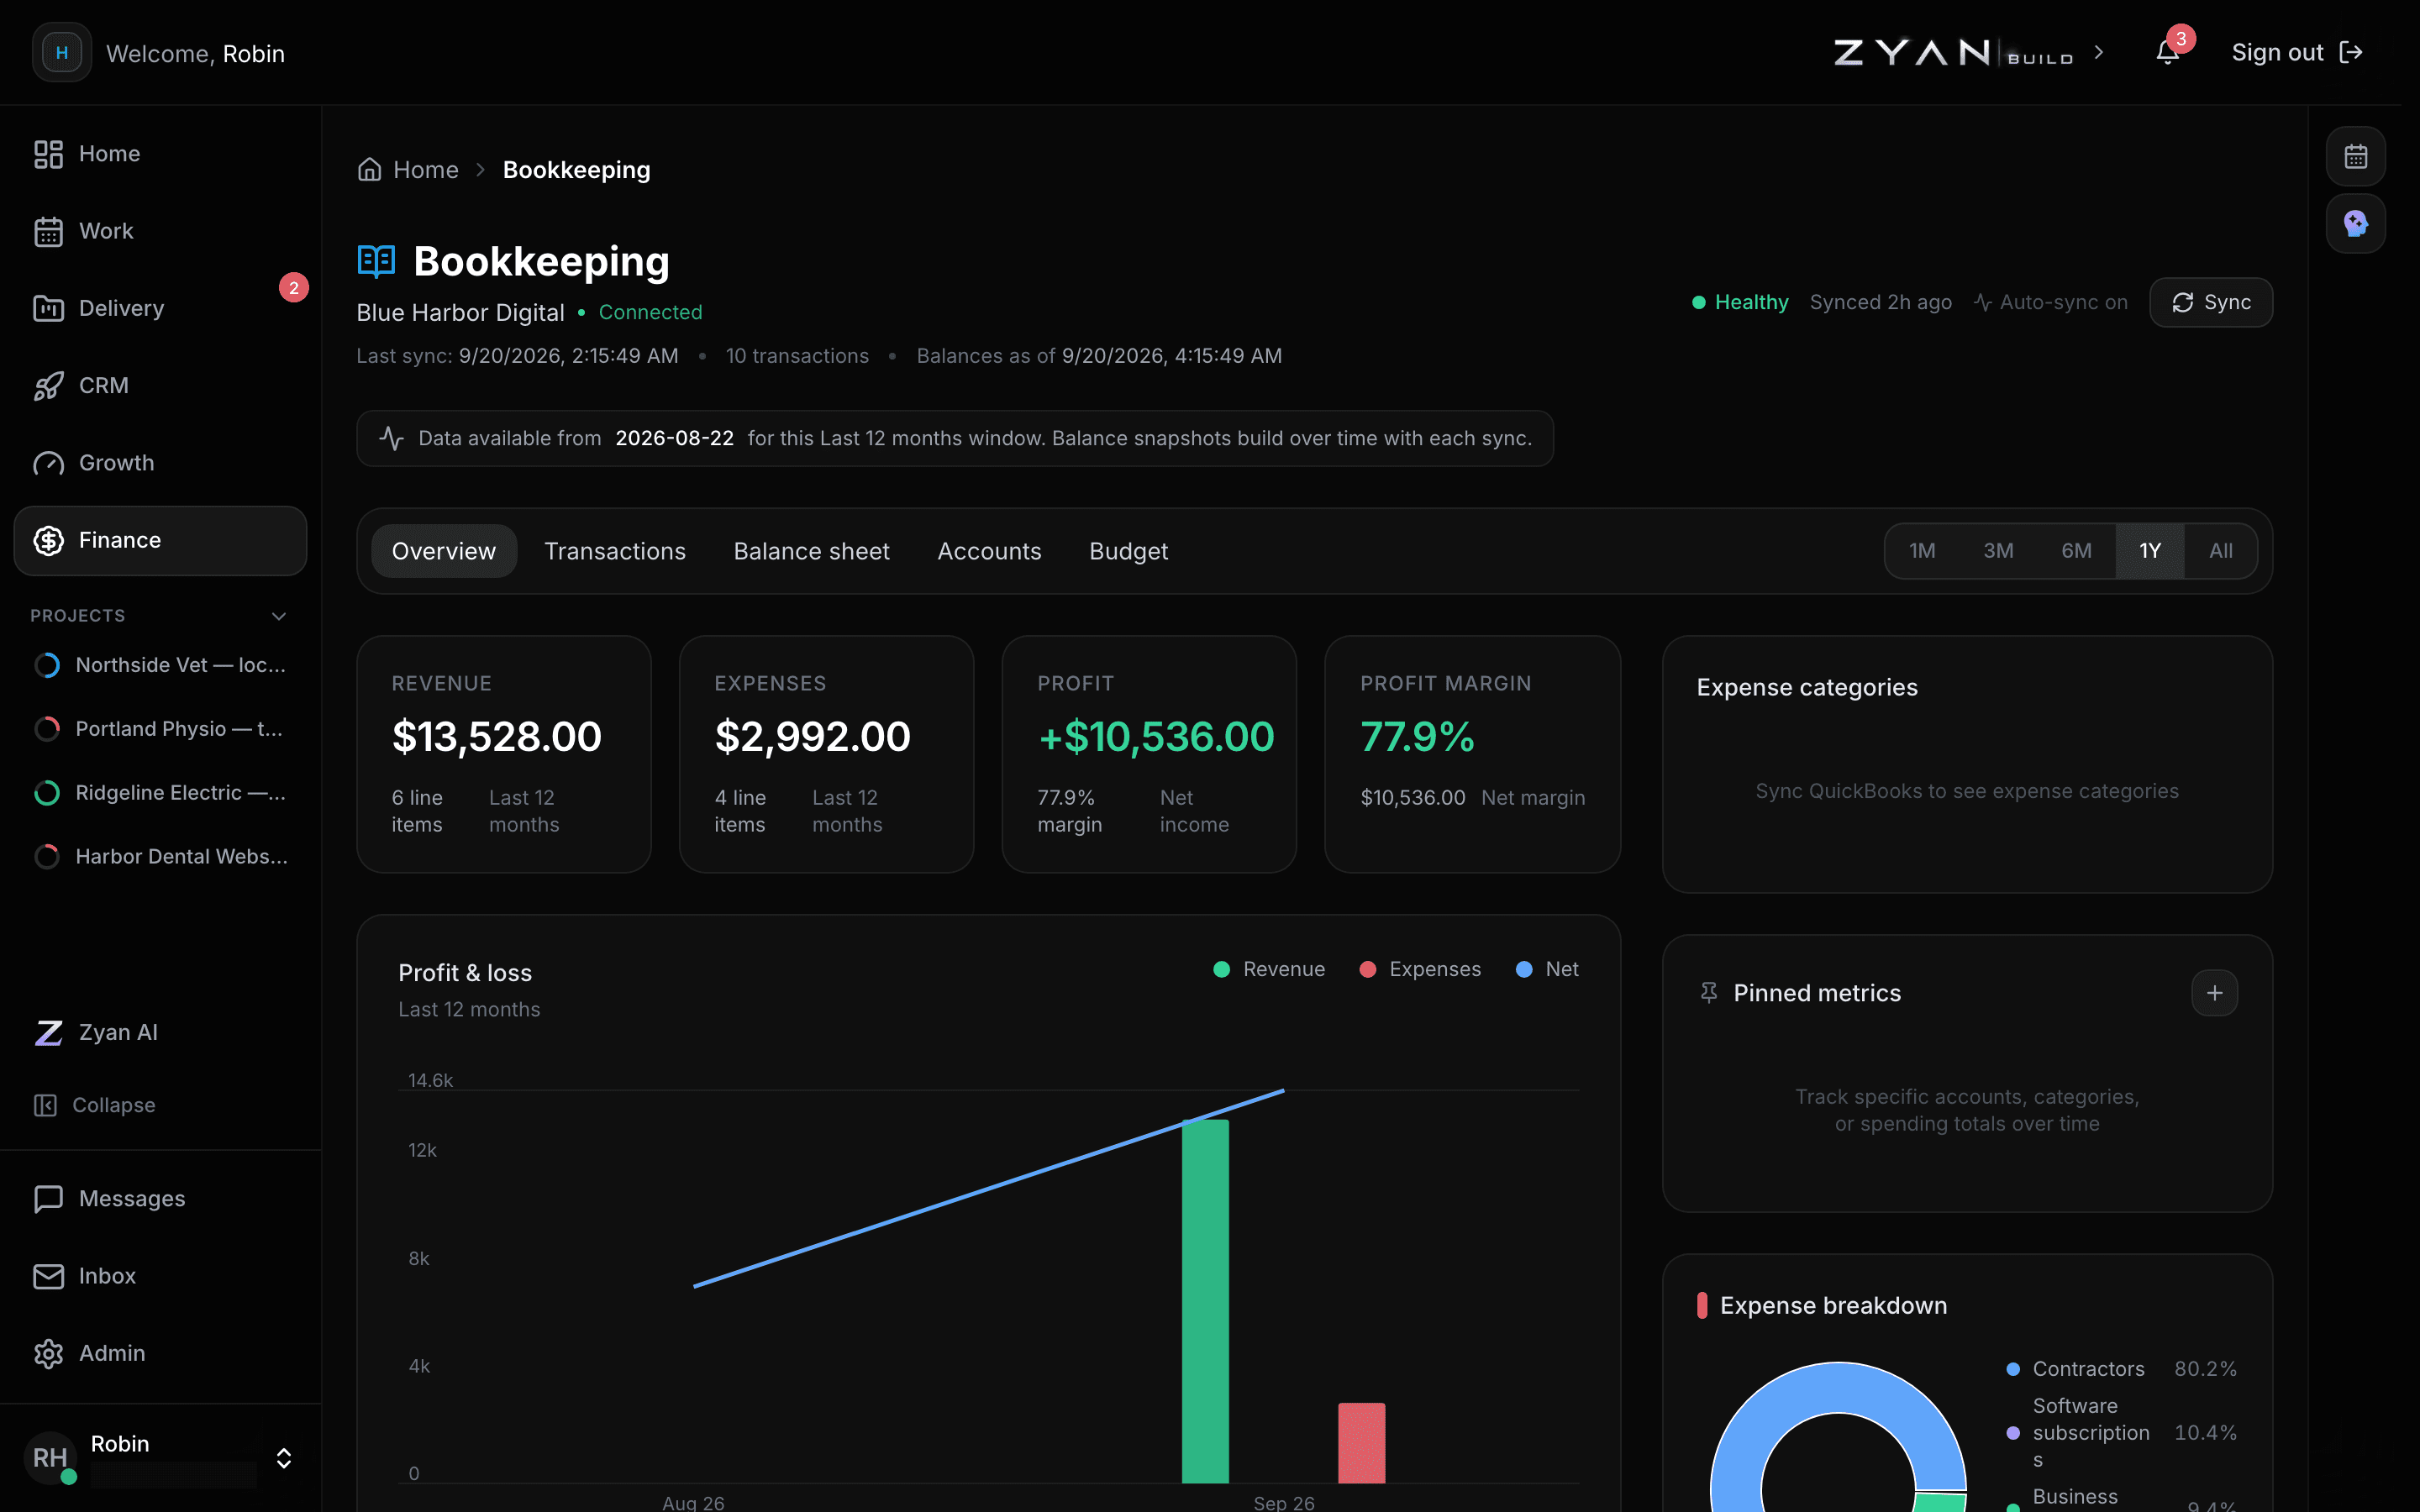This screenshot has width=2420, height=1512.
Task: Open the Growth gauge icon
Action: tap(48, 463)
